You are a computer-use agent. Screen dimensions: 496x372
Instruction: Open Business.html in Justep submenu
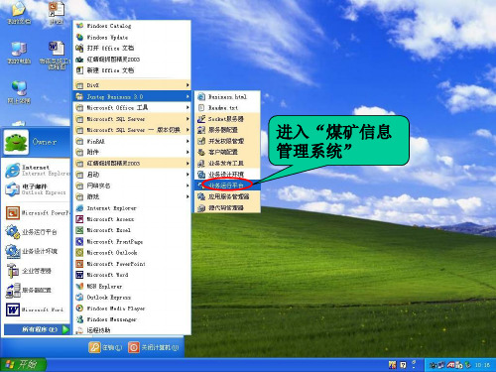click(x=227, y=97)
